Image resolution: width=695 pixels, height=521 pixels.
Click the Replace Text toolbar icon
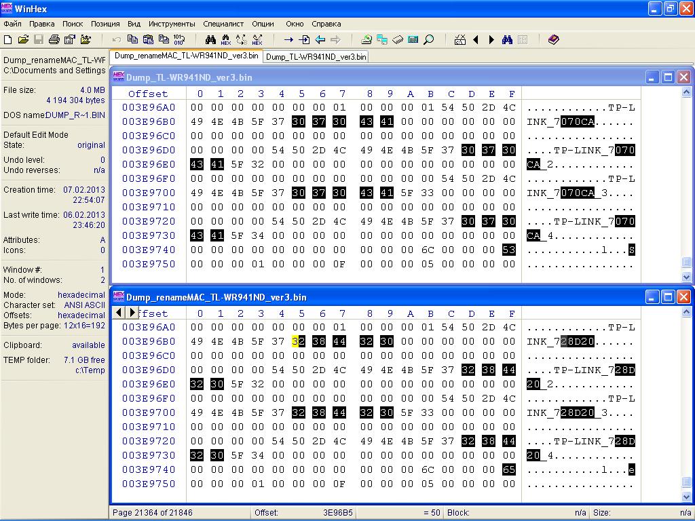pos(242,40)
